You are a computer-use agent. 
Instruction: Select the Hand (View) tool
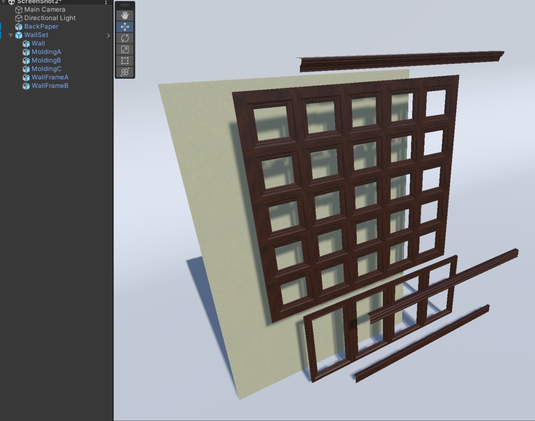point(125,15)
